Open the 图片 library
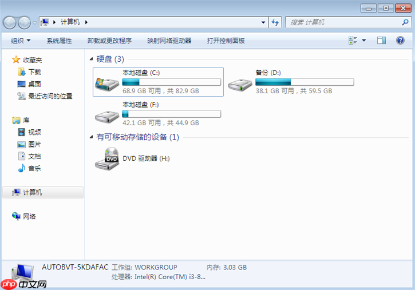The image size is (415, 290). (x=35, y=144)
